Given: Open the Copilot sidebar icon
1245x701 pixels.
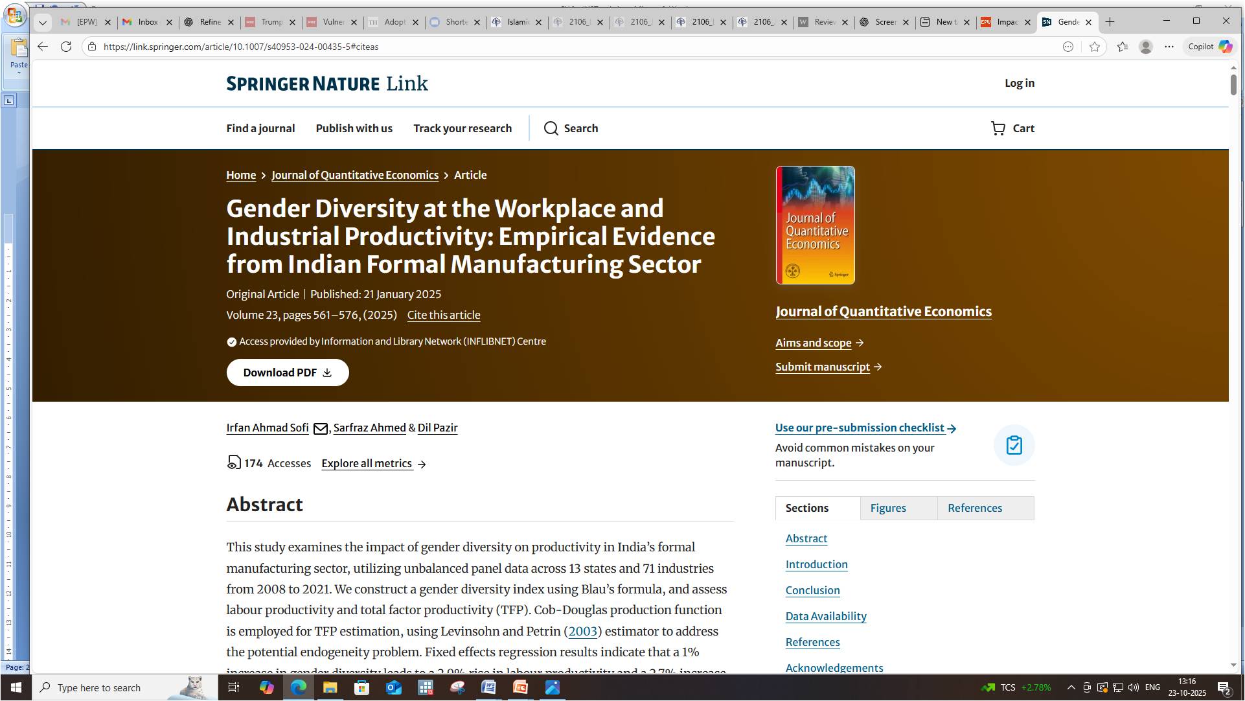Looking at the screenshot, I should click(x=1224, y=47).
